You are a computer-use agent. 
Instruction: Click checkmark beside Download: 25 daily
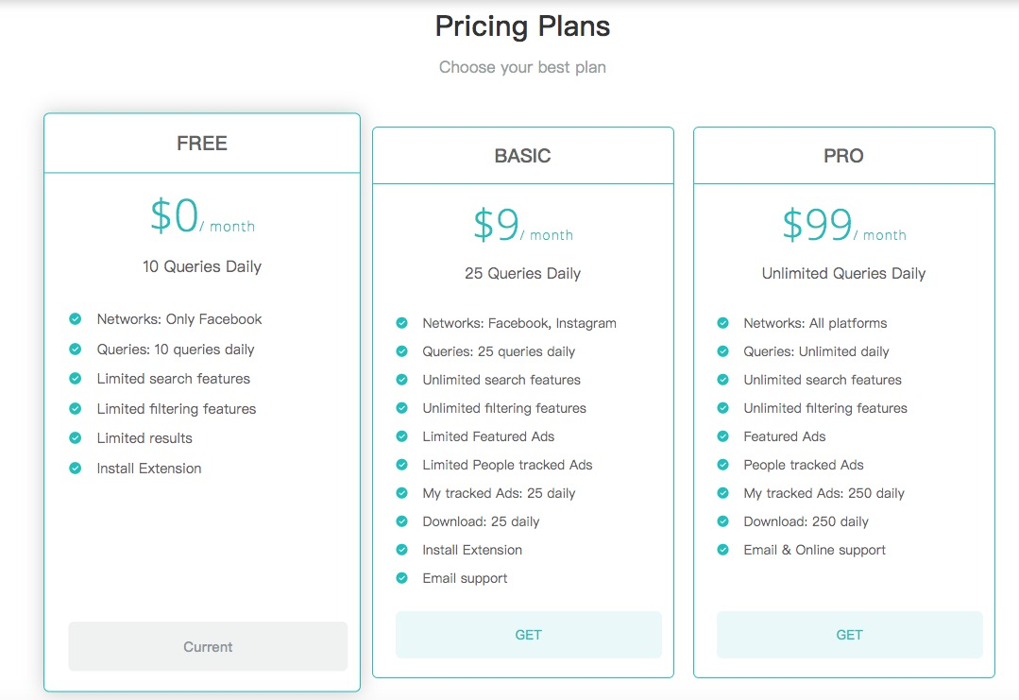pos(401,521)
